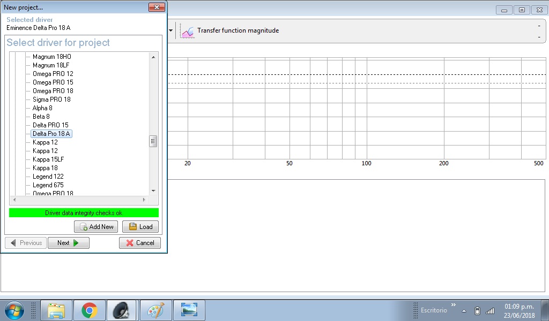The image size is (549, 321).
Task: Select Beta 8 driver
Action: 41,117
